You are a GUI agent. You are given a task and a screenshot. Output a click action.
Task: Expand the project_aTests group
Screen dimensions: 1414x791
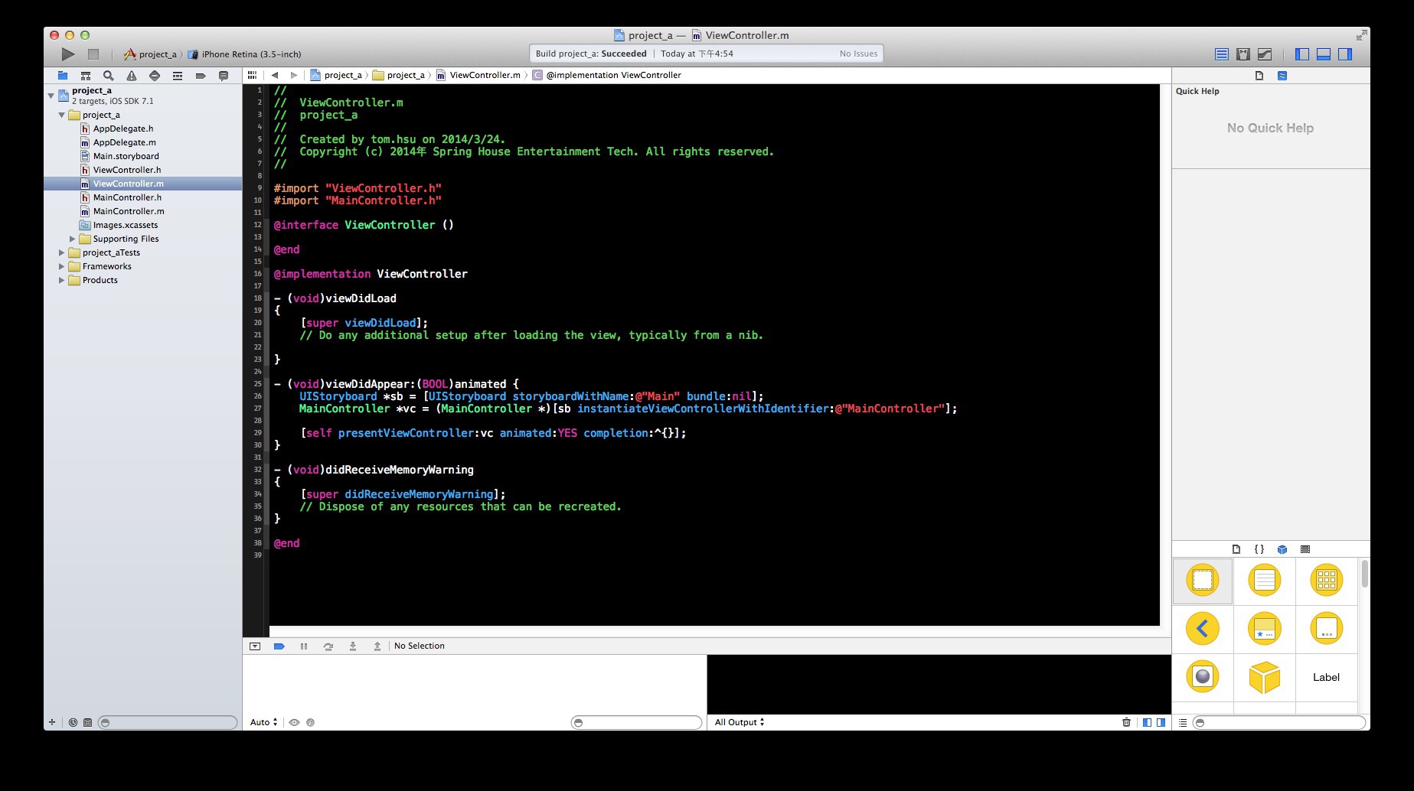click(62, 252)
